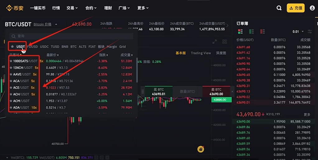The image size is (318, 160).
Task: Select the ALTS market tab
Action: tap(82, 47)
